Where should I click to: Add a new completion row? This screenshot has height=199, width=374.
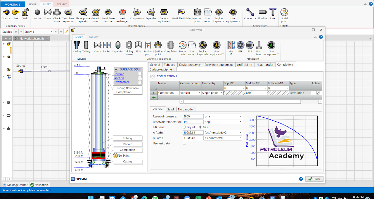point(154,97)
